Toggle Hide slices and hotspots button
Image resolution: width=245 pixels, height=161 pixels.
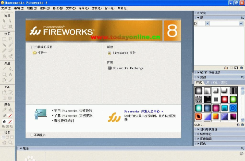pyautogui.click(x=5, y=98)
